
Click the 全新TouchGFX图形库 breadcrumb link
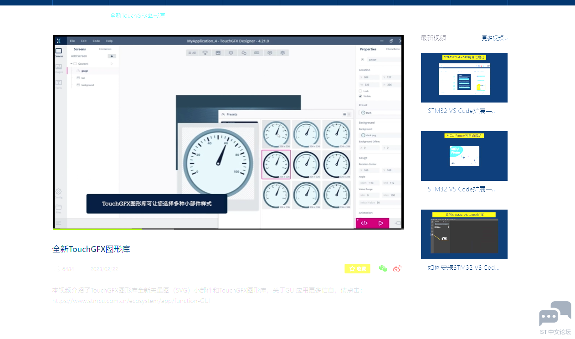coord(138,15)
